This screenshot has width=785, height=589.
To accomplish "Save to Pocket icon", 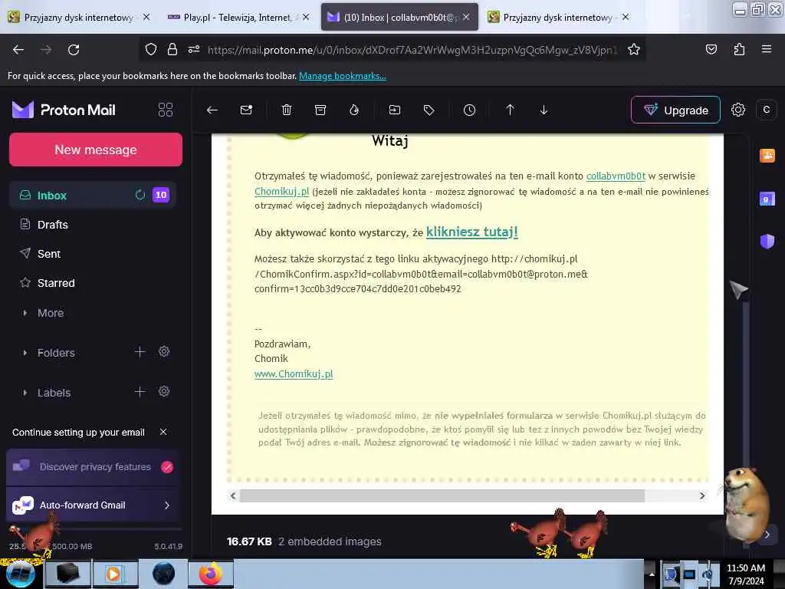I will click(711, 49).
